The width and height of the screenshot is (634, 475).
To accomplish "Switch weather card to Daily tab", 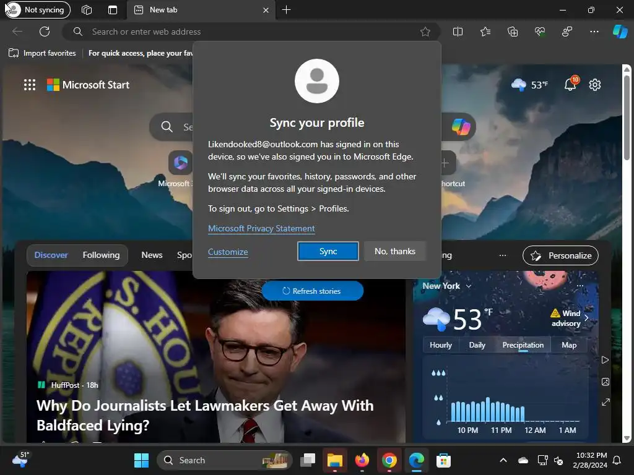I will coord(477,345).
